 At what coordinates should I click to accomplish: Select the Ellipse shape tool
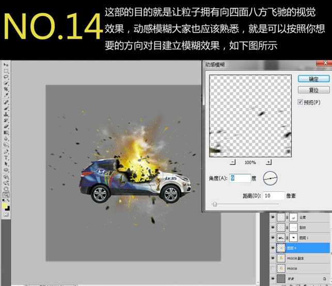tap(6, 170)
